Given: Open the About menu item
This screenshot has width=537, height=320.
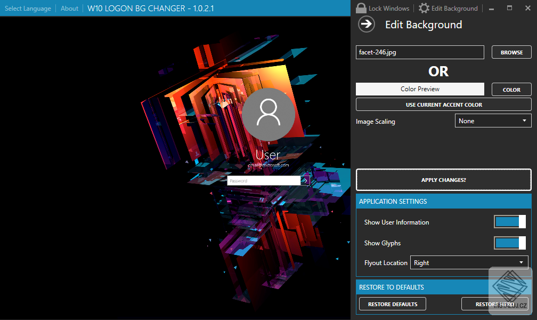Looking at the screenshot, I should click(69, 8).
